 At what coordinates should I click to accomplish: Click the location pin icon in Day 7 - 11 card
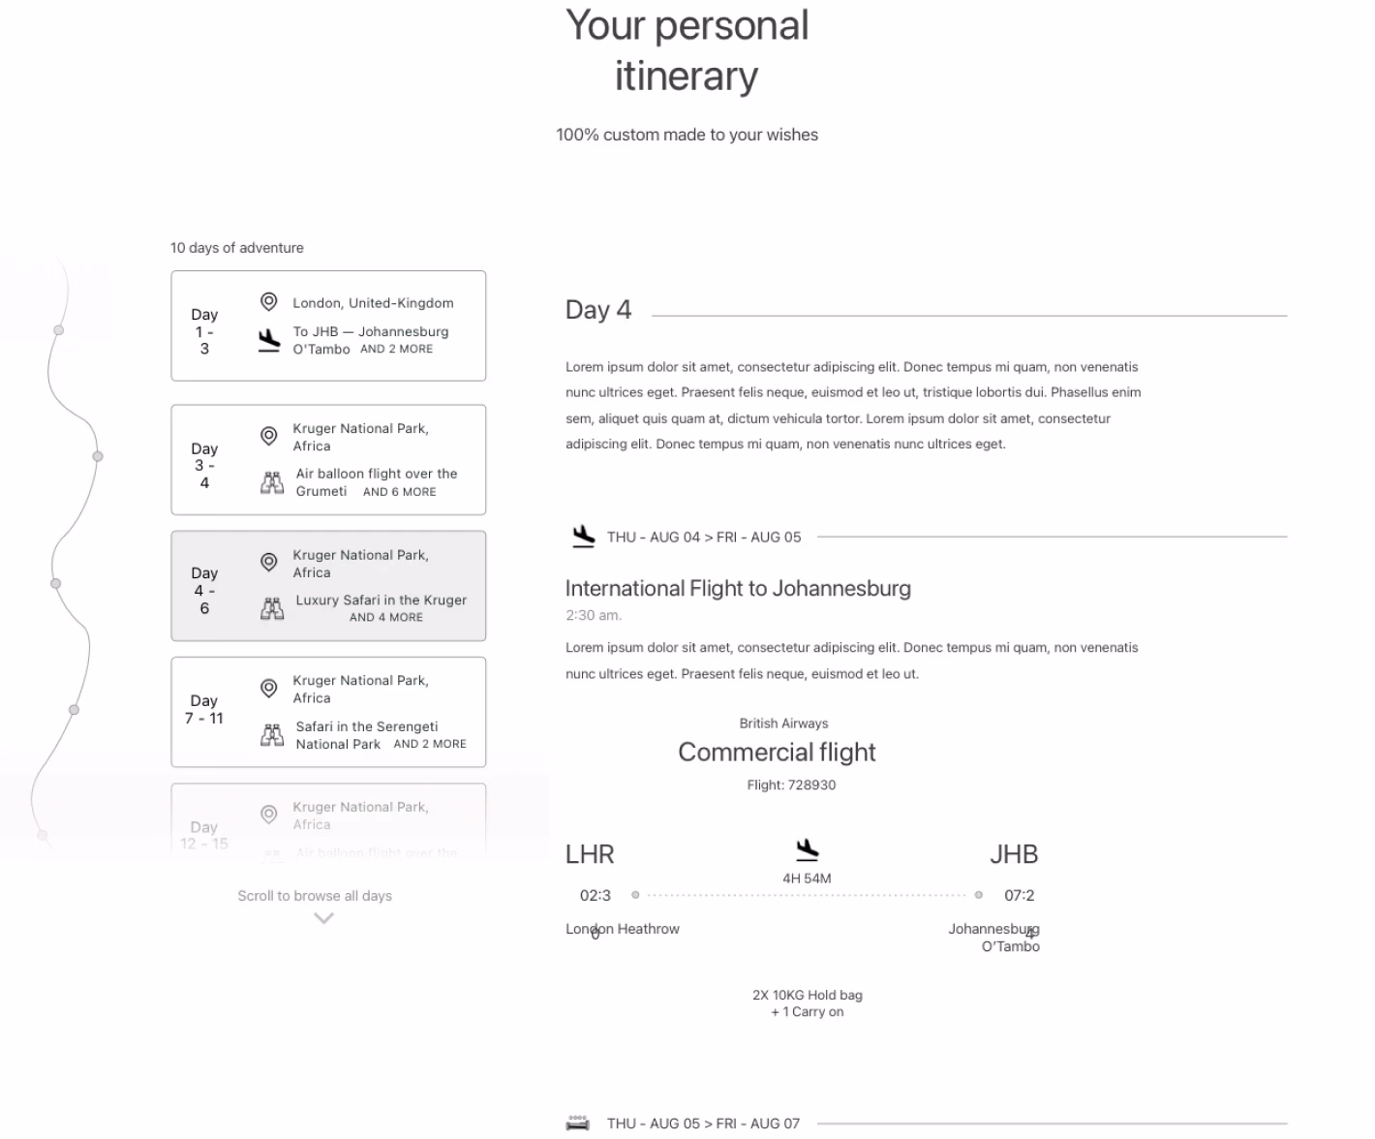pyautogui.click(x=269, y=689)
